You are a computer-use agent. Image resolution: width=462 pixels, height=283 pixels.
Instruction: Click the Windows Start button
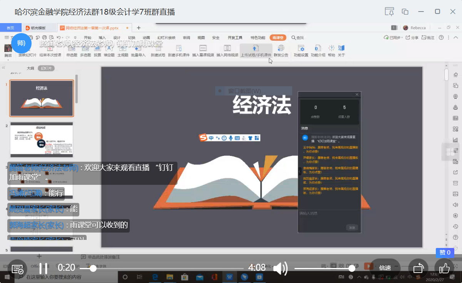7,277
